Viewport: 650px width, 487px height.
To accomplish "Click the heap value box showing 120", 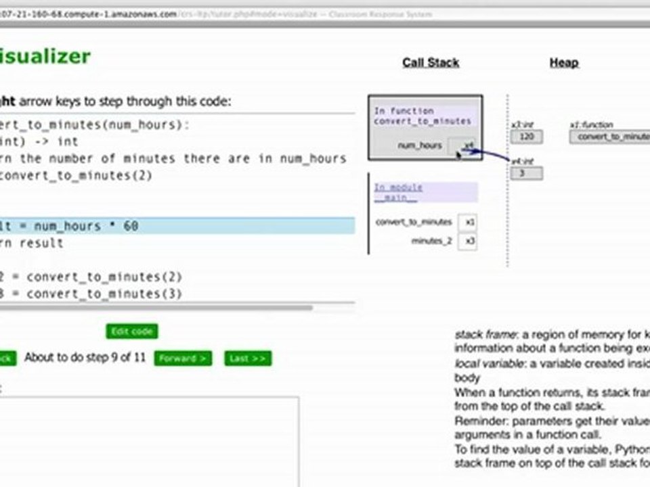I will coord(527,137).
